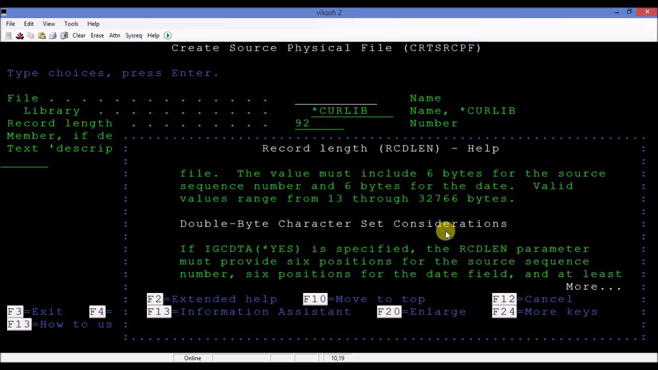Select F24=More keys
Screen dimensions: 658x370
pos(545,312)
